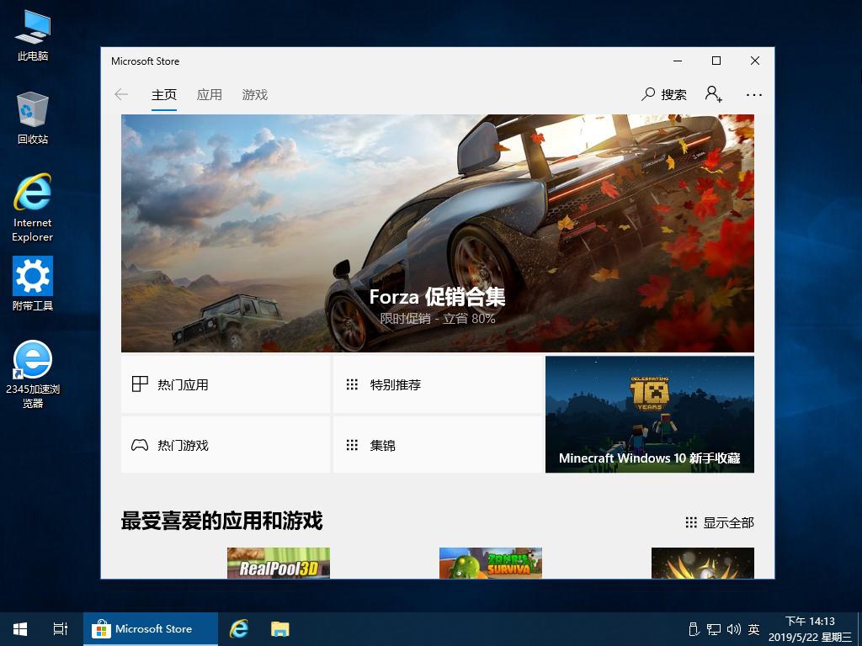Select the 附带工具 desktop icon

[33, 284]
